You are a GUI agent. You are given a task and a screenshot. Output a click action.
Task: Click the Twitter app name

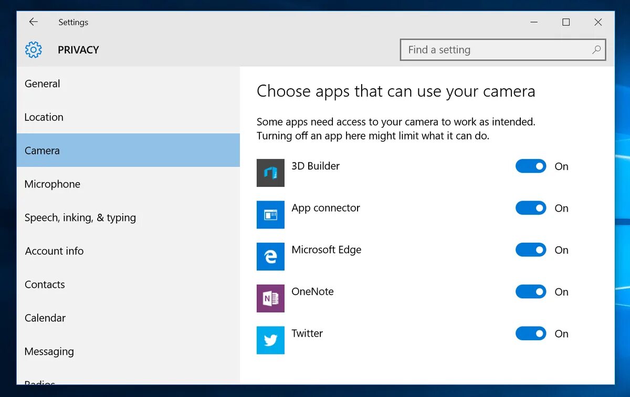click(307, 333)
